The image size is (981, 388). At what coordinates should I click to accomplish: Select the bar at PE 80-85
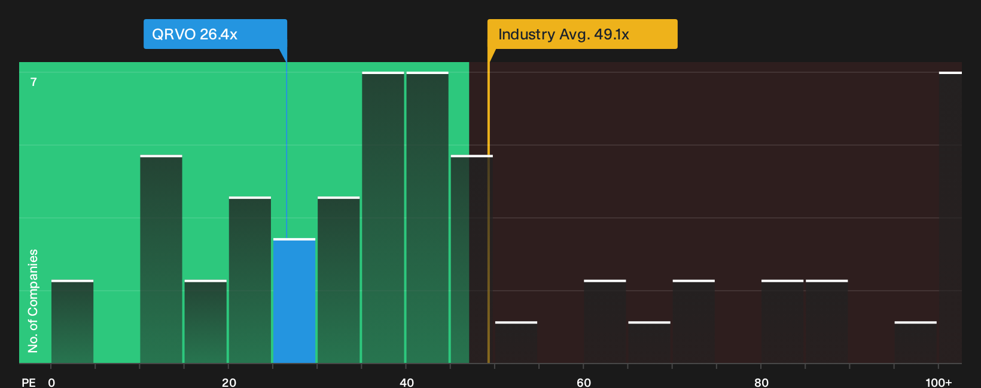[x=782, y=322]
